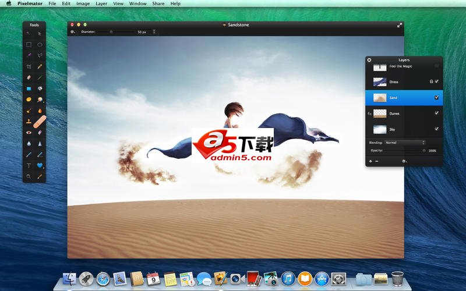Click the Opacity slider handle
The height and width of the screenshot is (291, 466).
424,151
